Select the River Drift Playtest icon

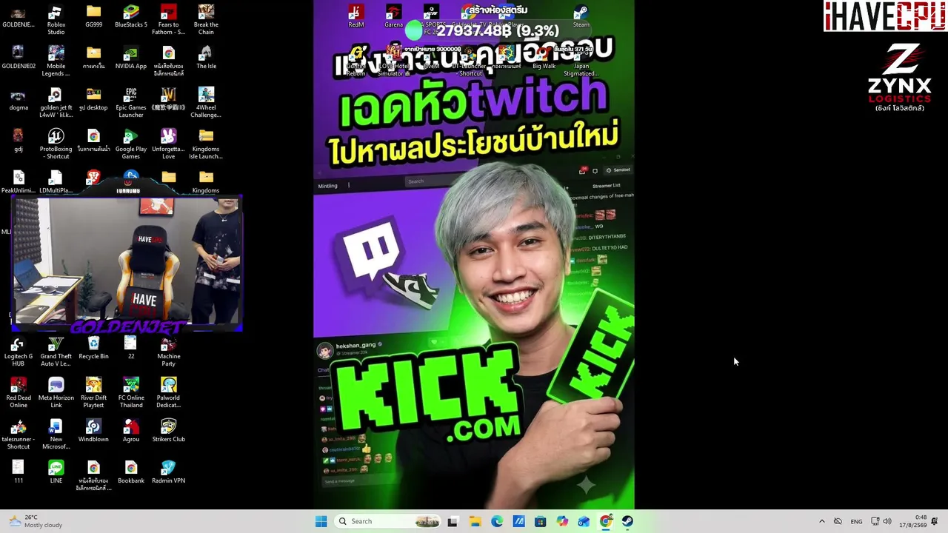[93, 393]
